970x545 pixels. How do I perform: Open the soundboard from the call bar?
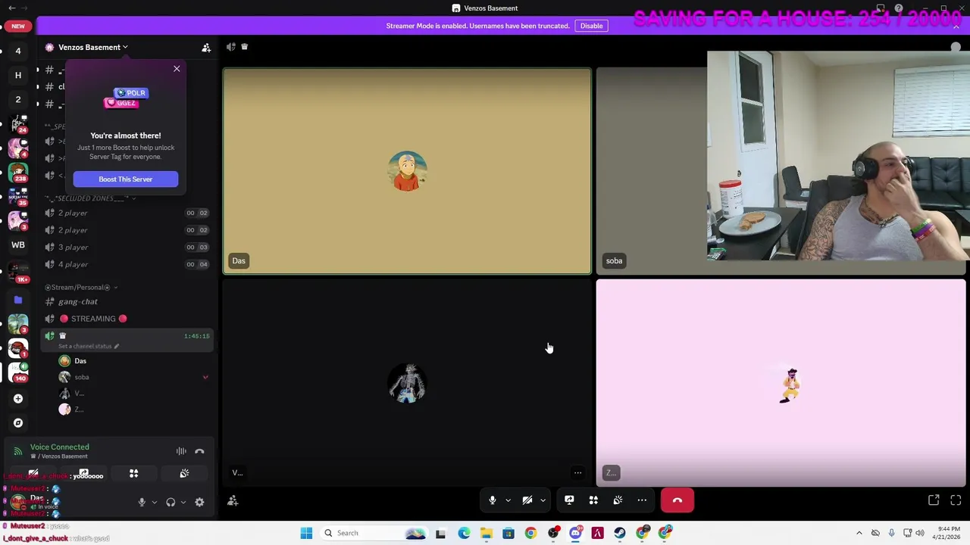[618, 500]
